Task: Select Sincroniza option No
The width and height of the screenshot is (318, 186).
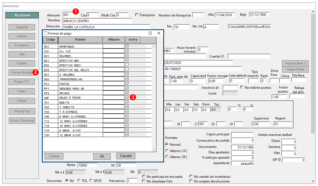Action: tap(67, 181)
